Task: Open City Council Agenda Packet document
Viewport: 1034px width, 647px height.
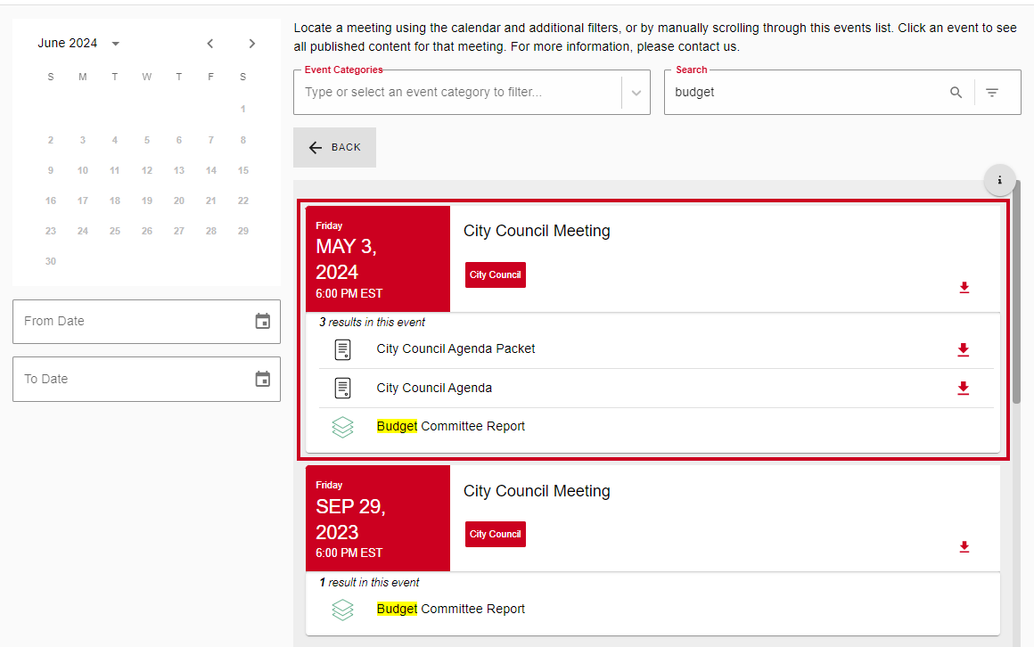Action: pos(455,348)
